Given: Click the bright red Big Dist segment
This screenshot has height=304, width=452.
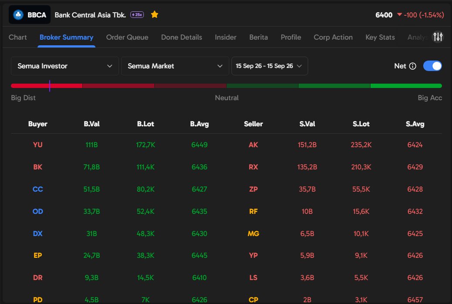Looking at the screenshot, I should pos(46,86).
